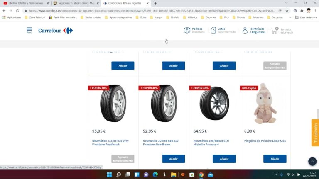Add Neumático 205/55 R16 91V Firestone to cart
This screenshot has width=319, height=179.
(x=174, y=159)
